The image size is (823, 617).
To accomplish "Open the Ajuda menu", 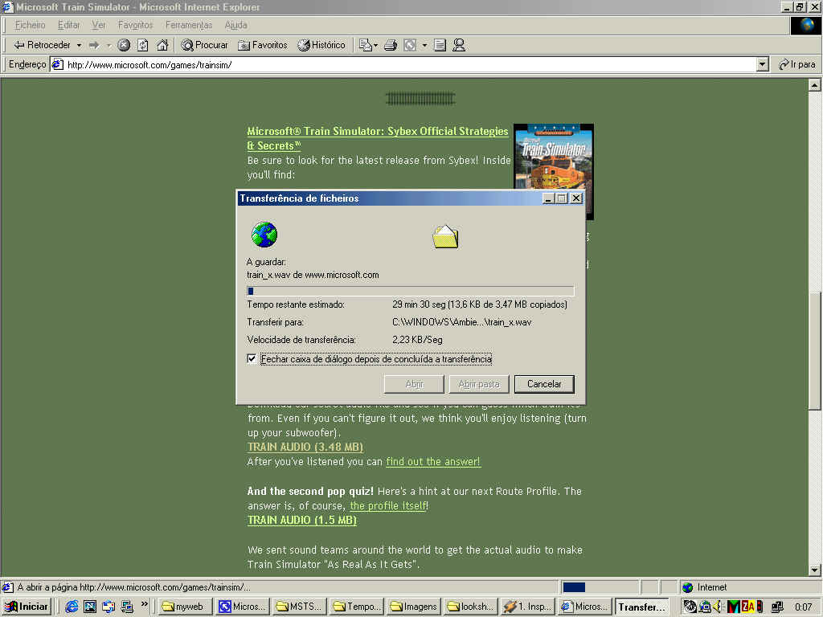I will (x=235, y=25).
